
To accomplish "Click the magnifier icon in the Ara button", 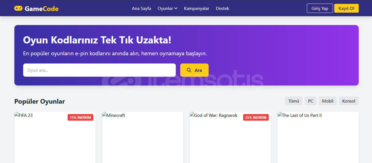I will [189, 70].
